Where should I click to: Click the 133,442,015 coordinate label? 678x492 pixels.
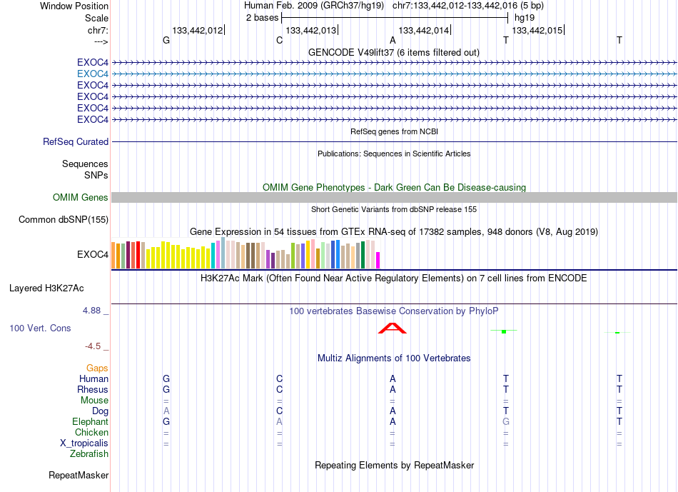pos(537,30)
